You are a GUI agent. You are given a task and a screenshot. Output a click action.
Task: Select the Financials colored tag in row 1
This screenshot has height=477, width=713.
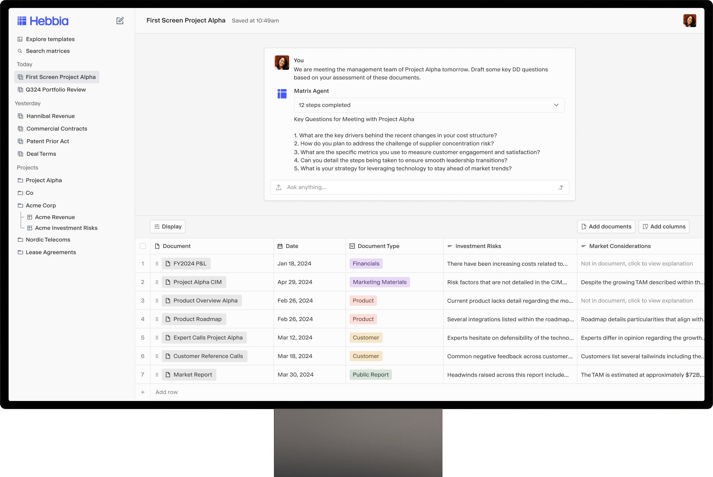tap(366, 263)
